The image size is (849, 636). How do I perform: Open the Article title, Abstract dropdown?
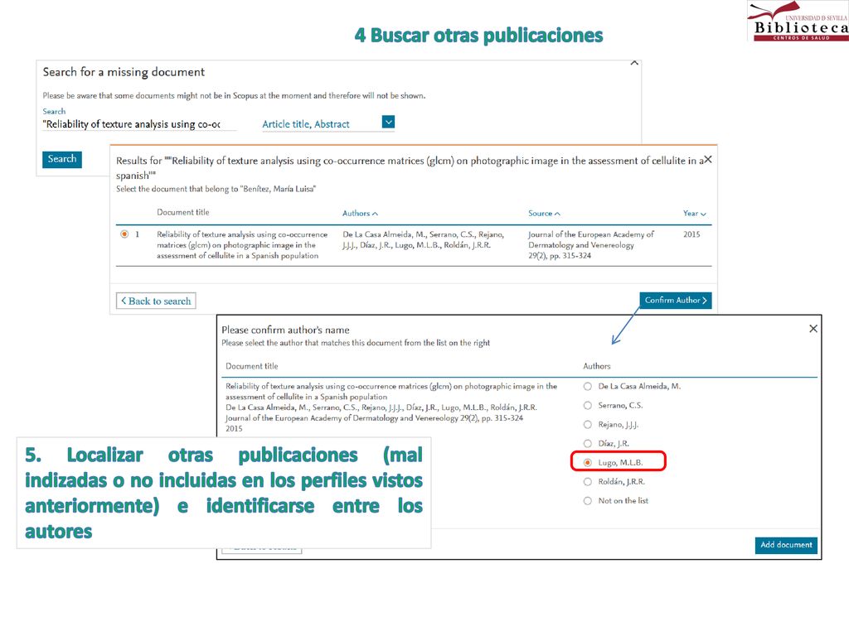328,124
